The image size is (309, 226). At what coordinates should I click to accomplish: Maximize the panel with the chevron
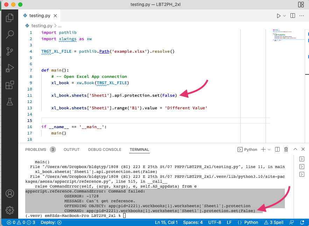(x=295, y=149)
